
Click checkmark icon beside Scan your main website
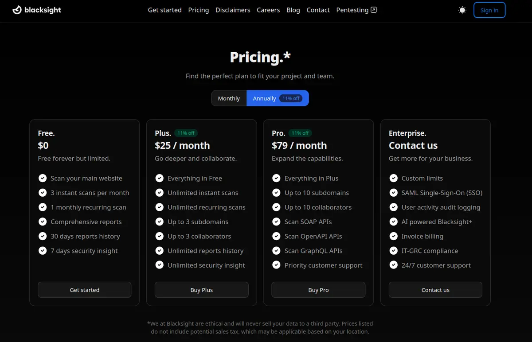(43, 178)
